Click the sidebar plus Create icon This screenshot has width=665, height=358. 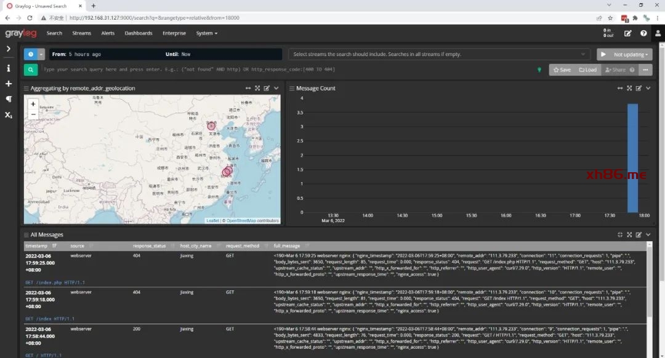click(x=9, y=84)
